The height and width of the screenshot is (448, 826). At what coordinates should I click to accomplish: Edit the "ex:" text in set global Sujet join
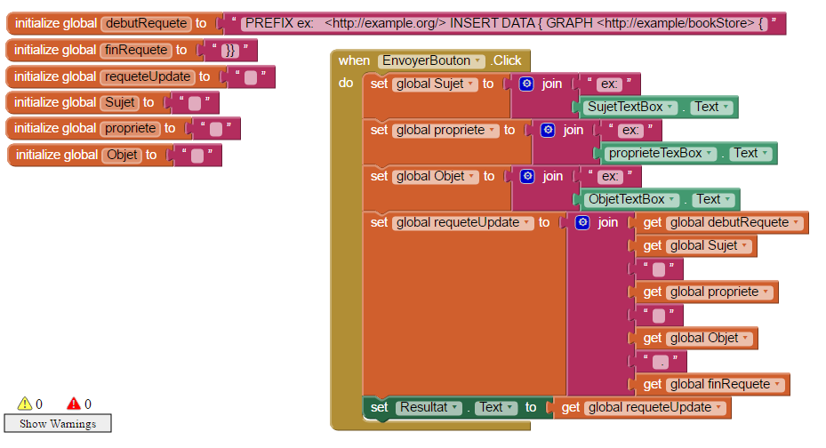click(609, 84)
